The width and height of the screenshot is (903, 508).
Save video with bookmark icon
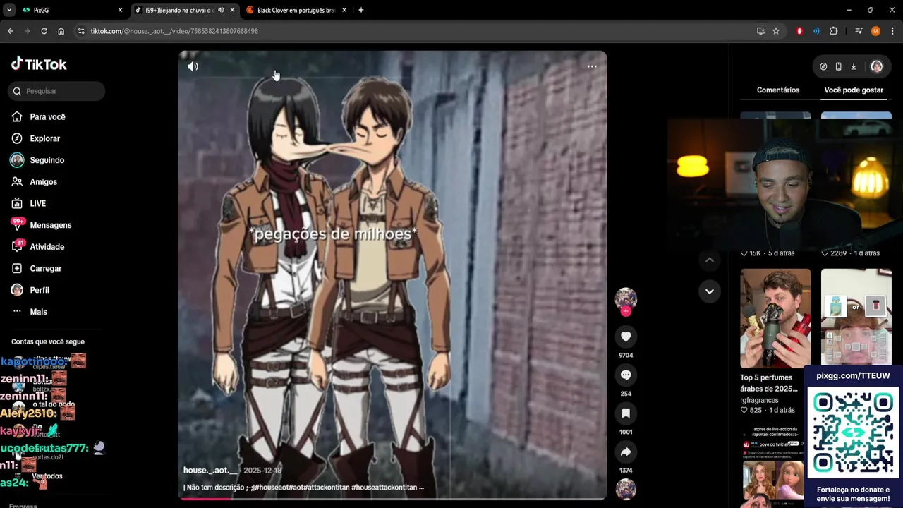click(x=626, y=413)
